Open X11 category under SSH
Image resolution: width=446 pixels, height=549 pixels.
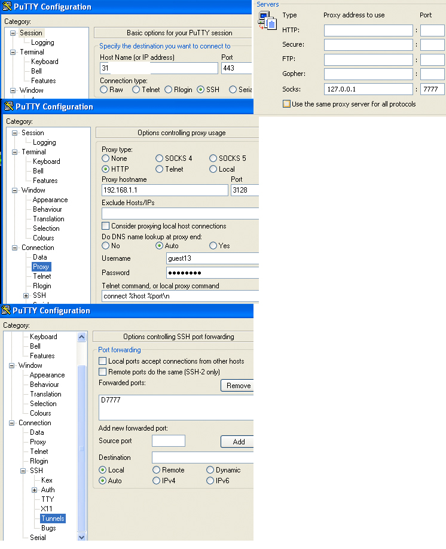coord(46,509)
